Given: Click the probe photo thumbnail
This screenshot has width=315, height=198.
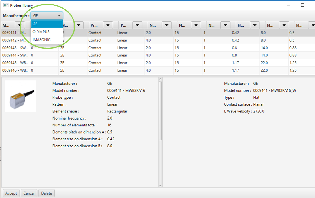Looking at the screenshot, I should point(20,96).
